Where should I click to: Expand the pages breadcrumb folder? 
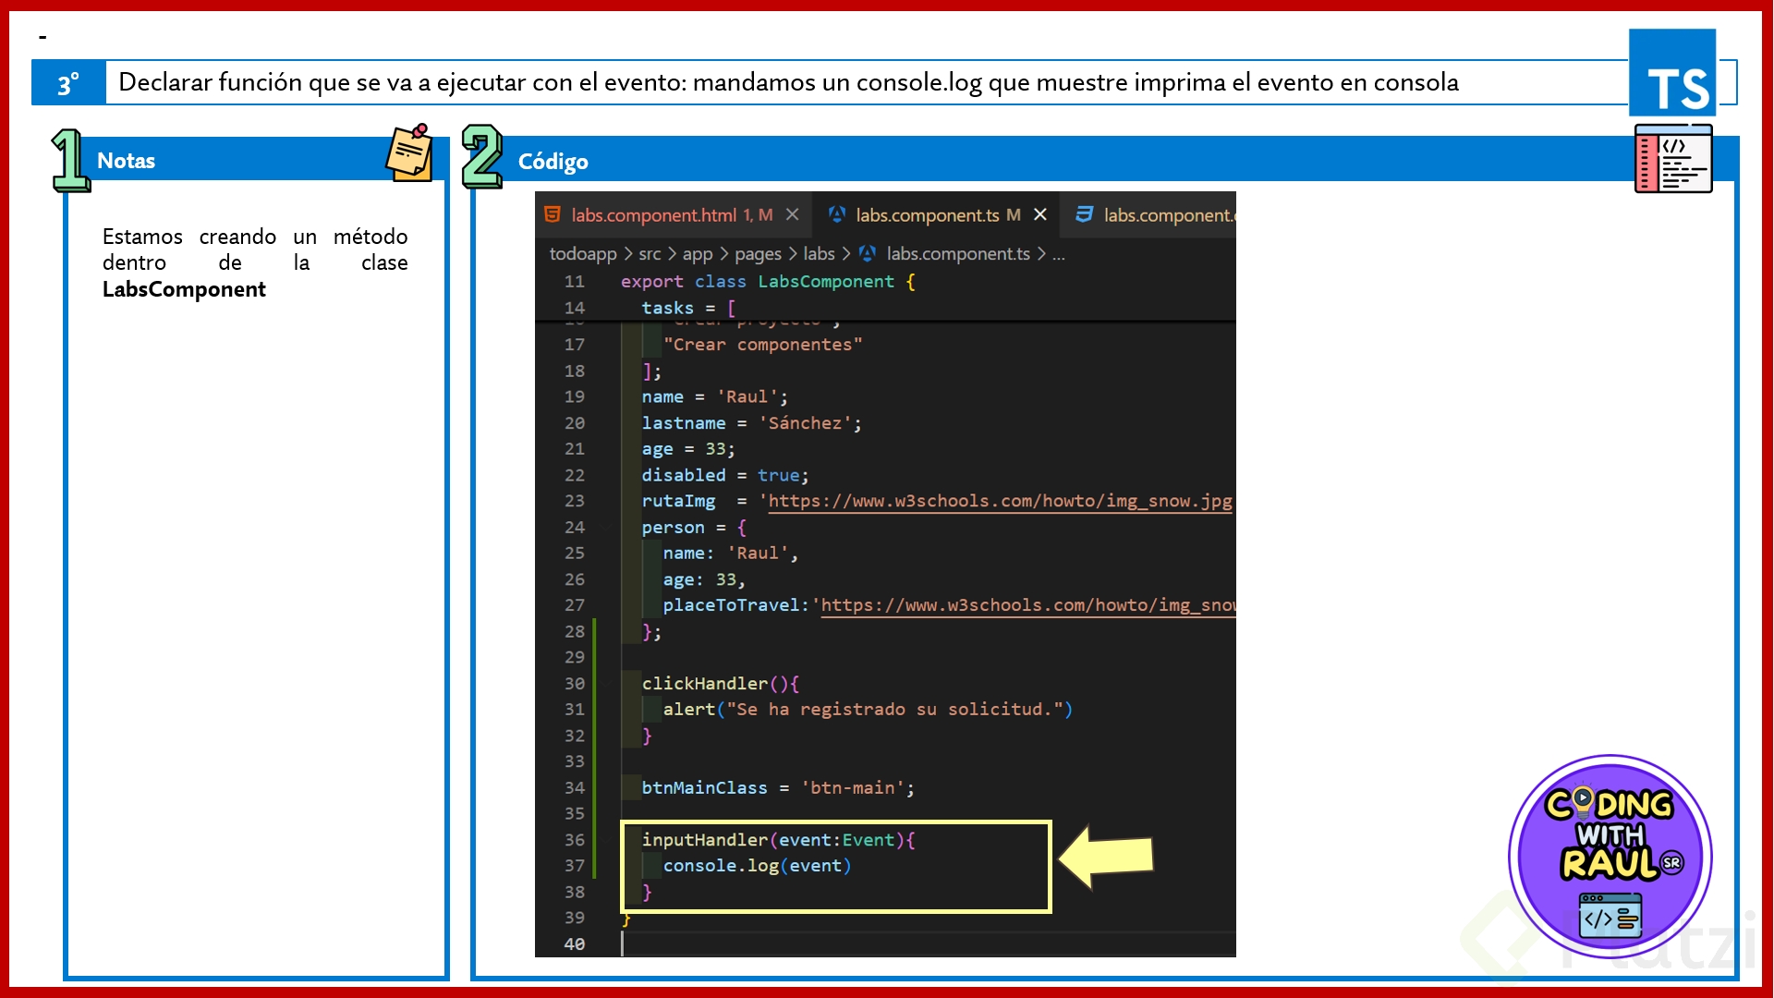point(757,253)
